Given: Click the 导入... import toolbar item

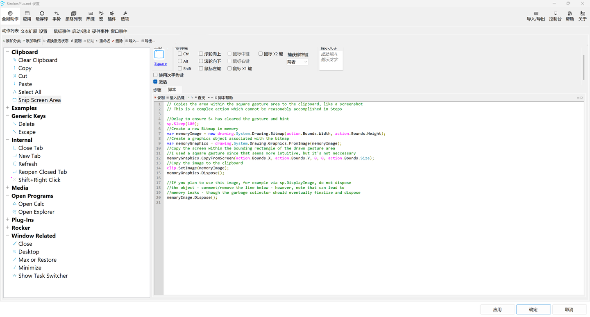Looking at the screenshot, I should point(132,41).
